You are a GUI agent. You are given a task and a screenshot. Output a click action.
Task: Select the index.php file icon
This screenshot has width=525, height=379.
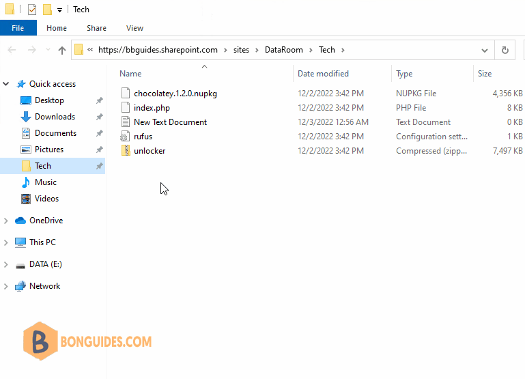tap(126, 107)
